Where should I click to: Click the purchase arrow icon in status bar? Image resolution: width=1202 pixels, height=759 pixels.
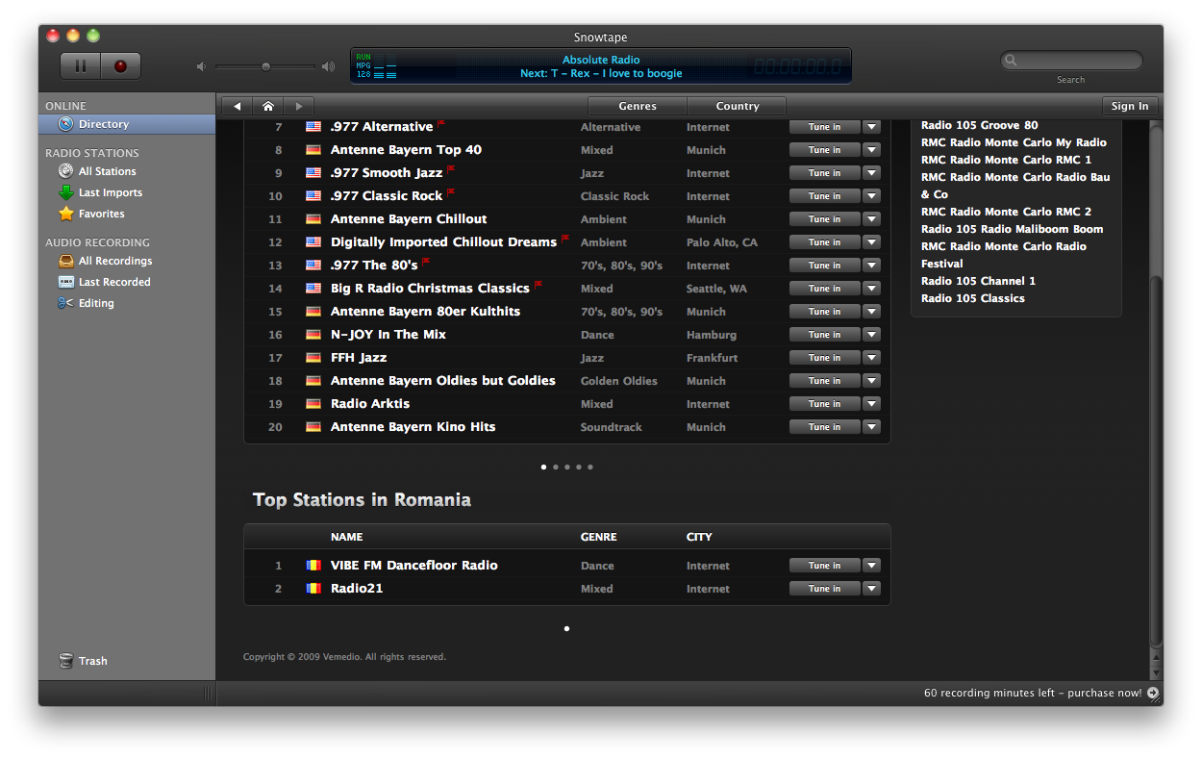(x=1153, y=693)
